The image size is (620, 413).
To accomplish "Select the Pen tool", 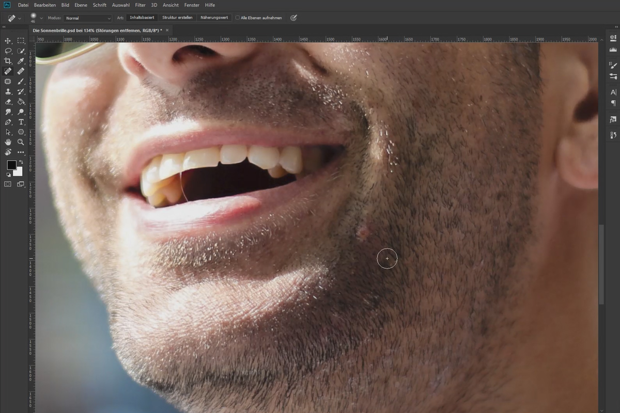I will [x=8, y=122].
